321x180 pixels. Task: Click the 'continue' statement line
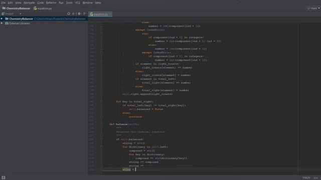click(135, 116)
